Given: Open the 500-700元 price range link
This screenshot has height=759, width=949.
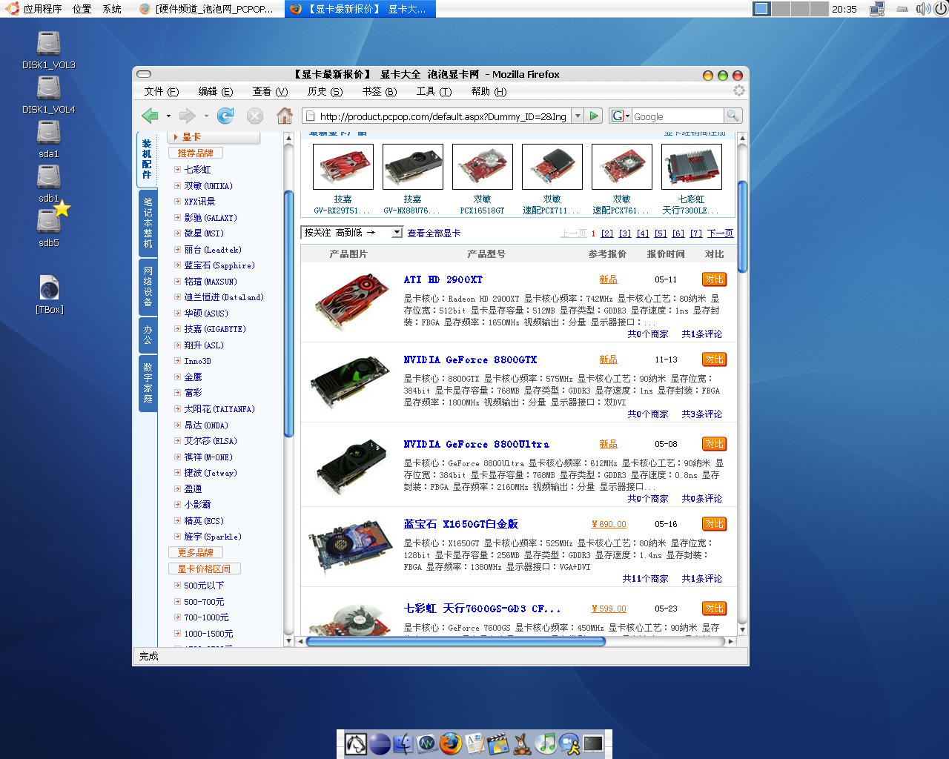Looking at the screenshot, I should click(204, 602).
